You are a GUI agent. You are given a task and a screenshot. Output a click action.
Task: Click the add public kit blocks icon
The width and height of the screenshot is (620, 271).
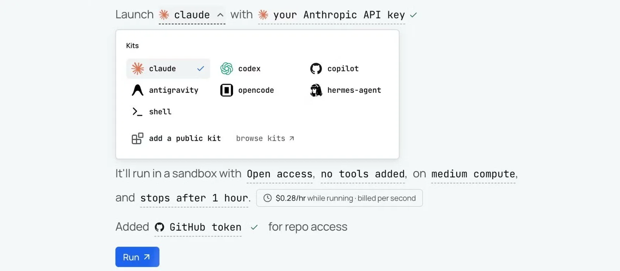[x=138, y=138]
